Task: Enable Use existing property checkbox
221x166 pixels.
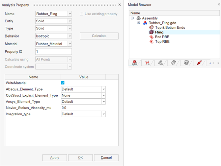Action: click(82, 14)
